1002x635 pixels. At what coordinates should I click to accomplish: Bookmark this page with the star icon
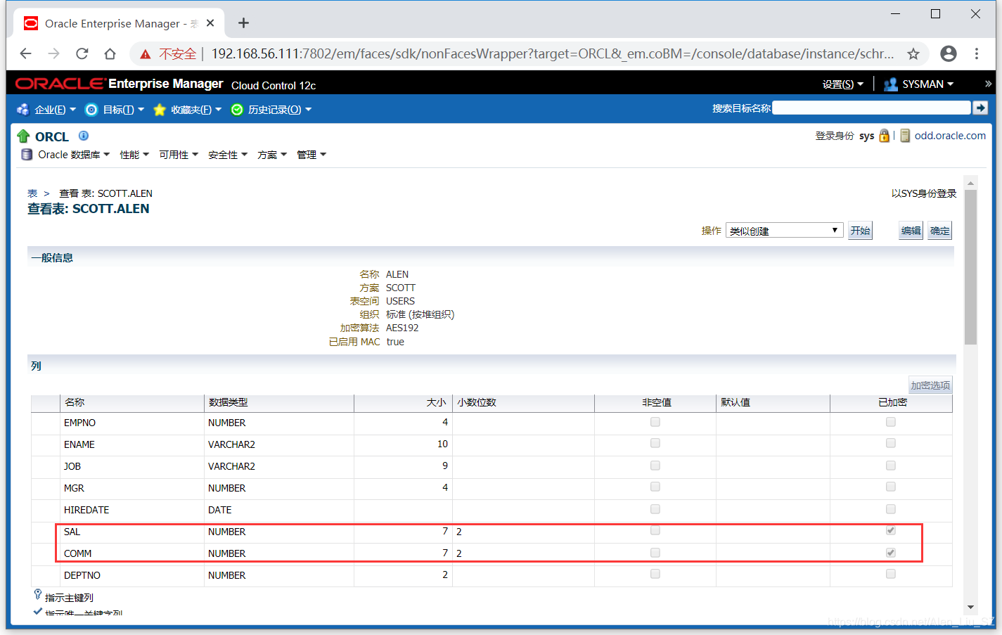913,53
